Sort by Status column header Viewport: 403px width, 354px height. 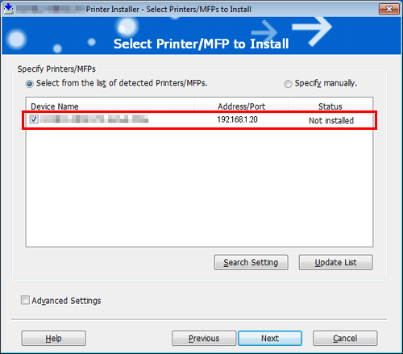(x=330, y=106)
